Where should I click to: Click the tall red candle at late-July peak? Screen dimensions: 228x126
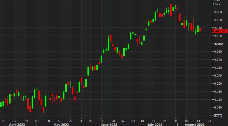(x=171, y=10)
